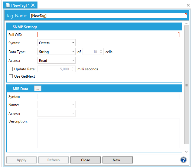
Task: Close the panel with top-right X
Action: (x=188, y=5)
